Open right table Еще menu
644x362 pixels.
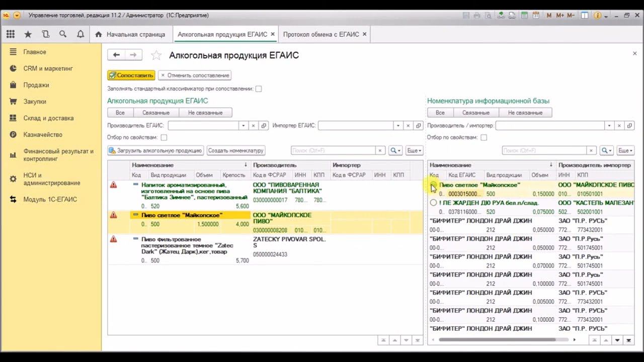click(x=625, y=150)
